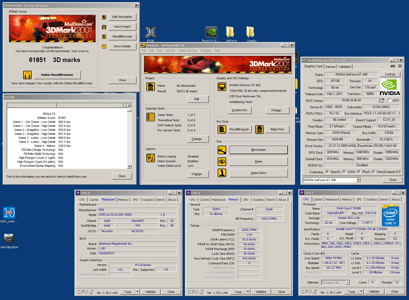
Task: Click the Benchmark button
Action: [x=259, y=150]
